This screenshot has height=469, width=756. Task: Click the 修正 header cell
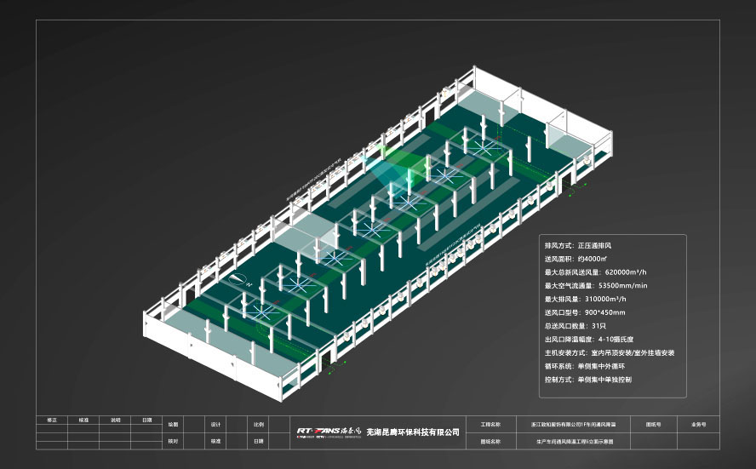52,420
